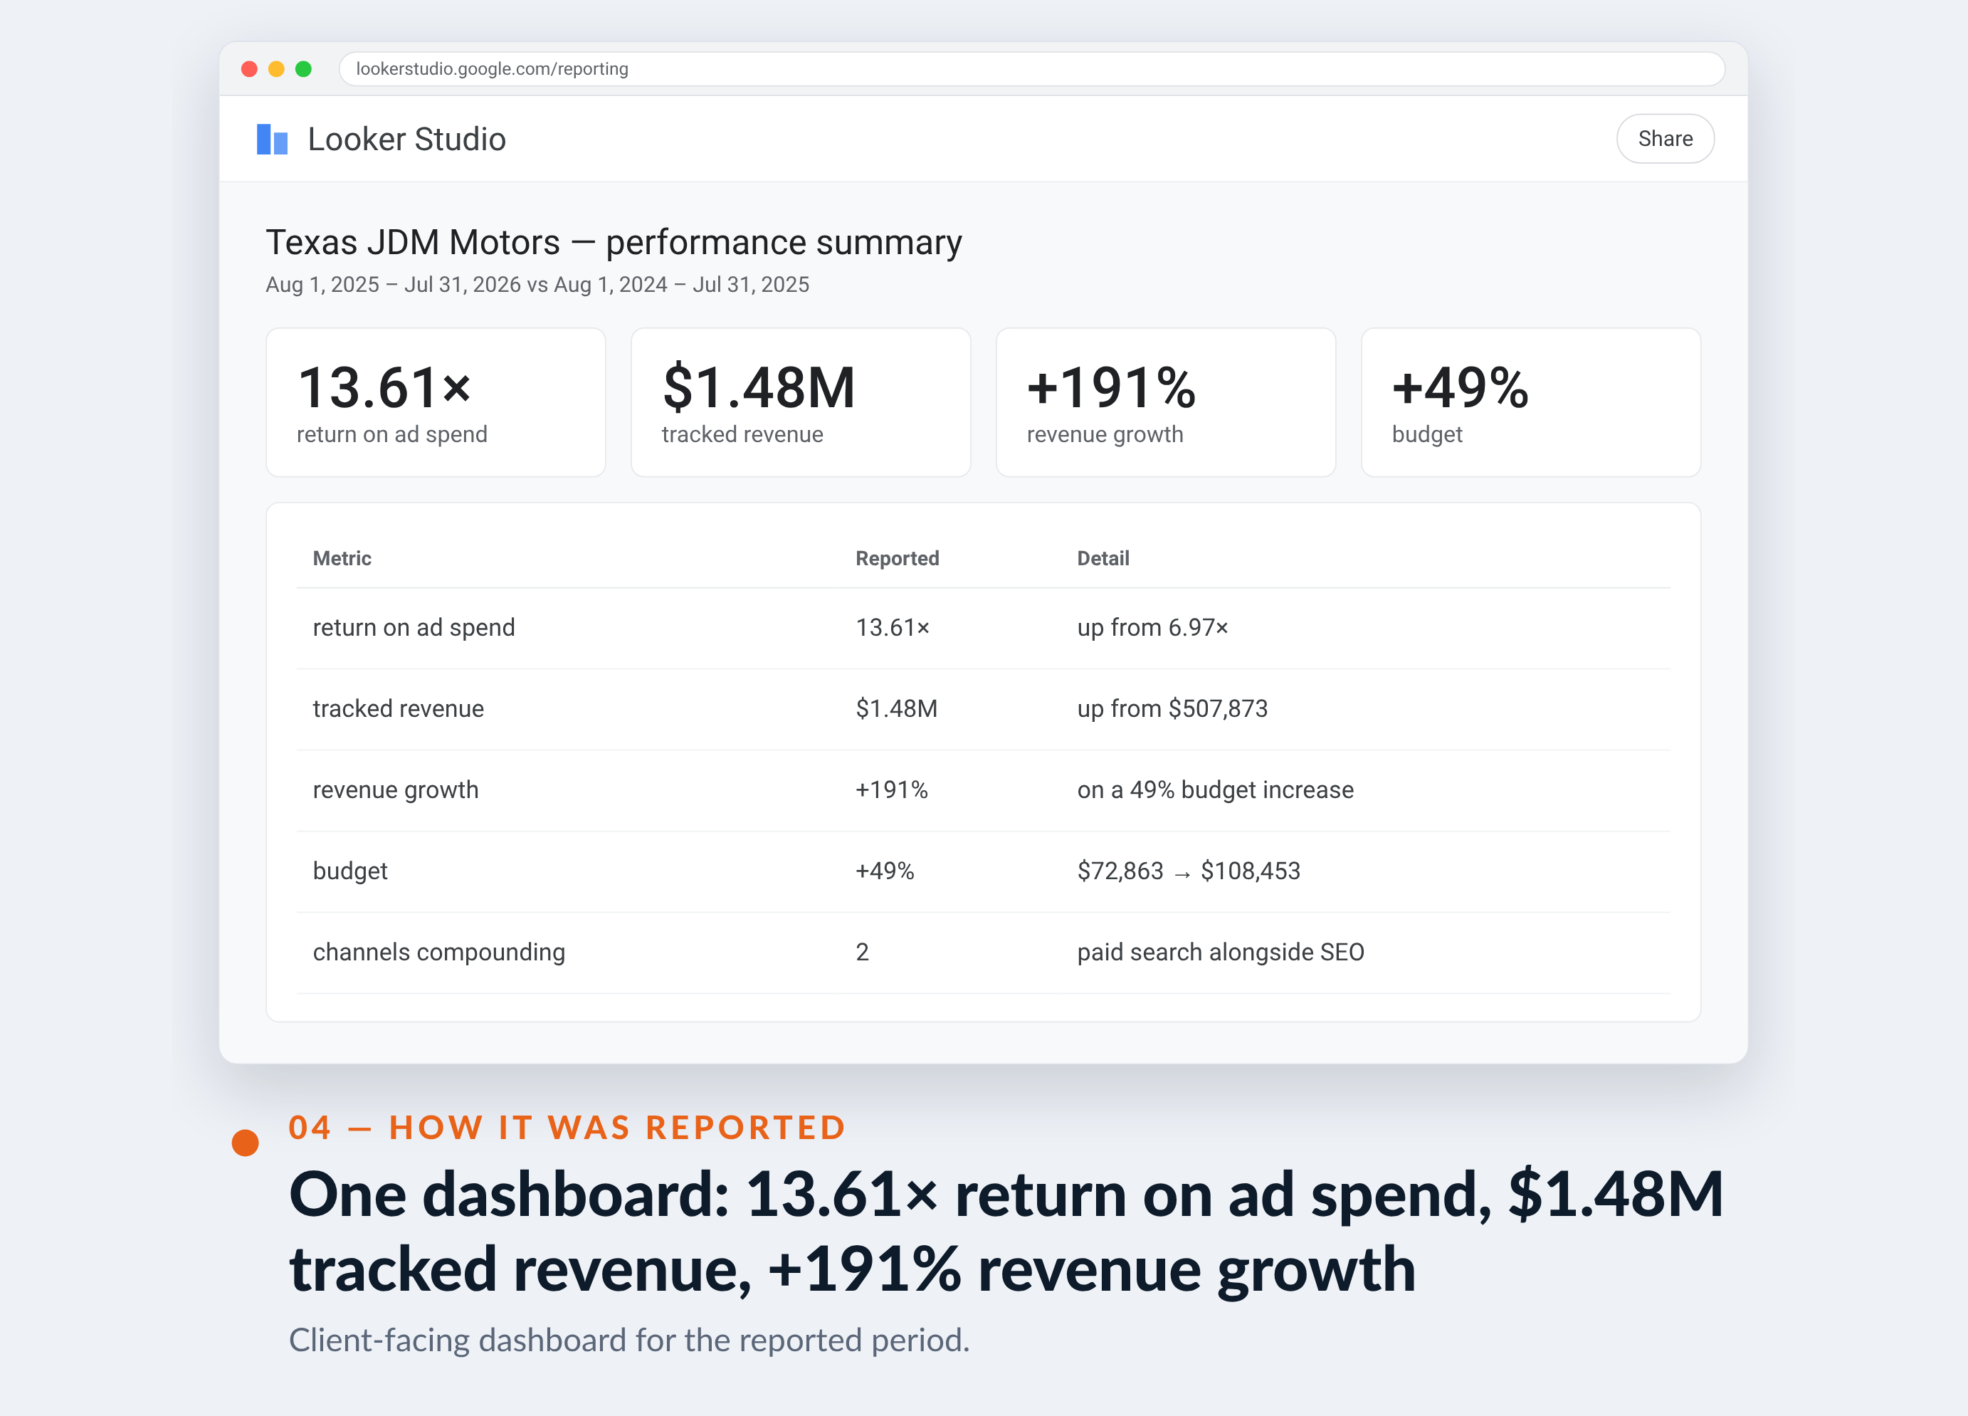Click the Share button
This screenshot has height=1416, width=1968.
[x=1664, y=139]
